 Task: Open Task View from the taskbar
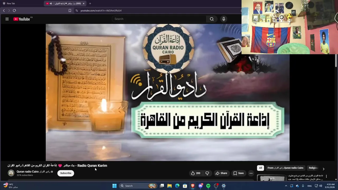coord(162,186)
